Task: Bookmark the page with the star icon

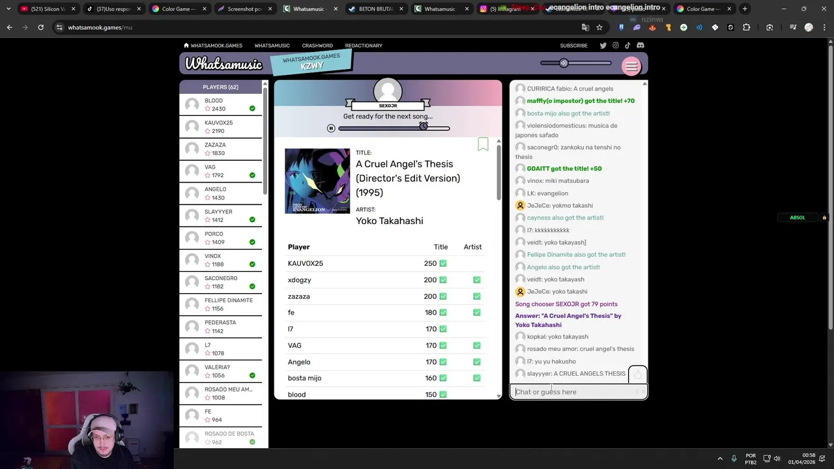Action: pos(599,27)
